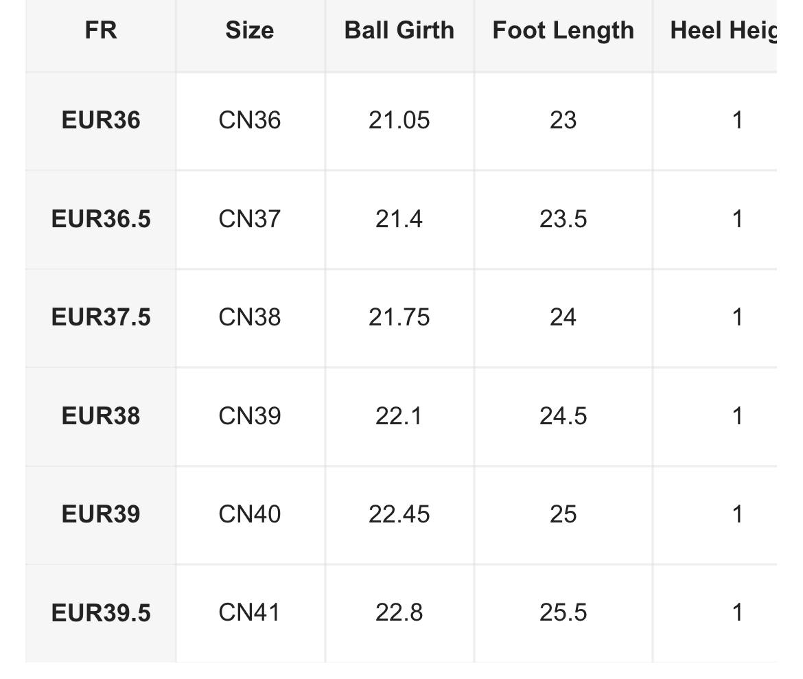Click the 22.8 ball girth value

399,612
